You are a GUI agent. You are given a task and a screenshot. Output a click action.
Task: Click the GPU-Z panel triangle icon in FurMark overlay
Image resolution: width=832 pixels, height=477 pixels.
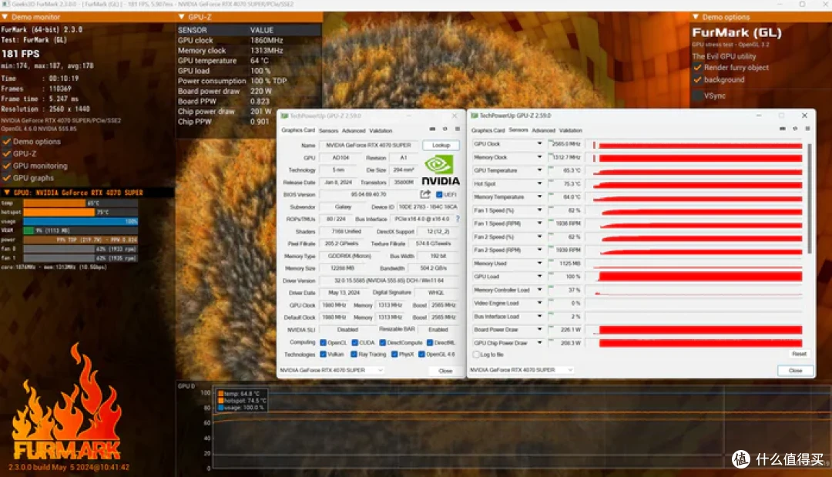point(182,17)
